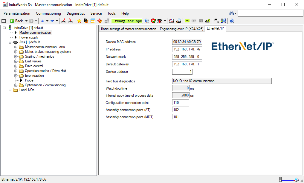Screen dimensions: 304x183
Task: Select Power supply tree item
Action: [29, 37]
